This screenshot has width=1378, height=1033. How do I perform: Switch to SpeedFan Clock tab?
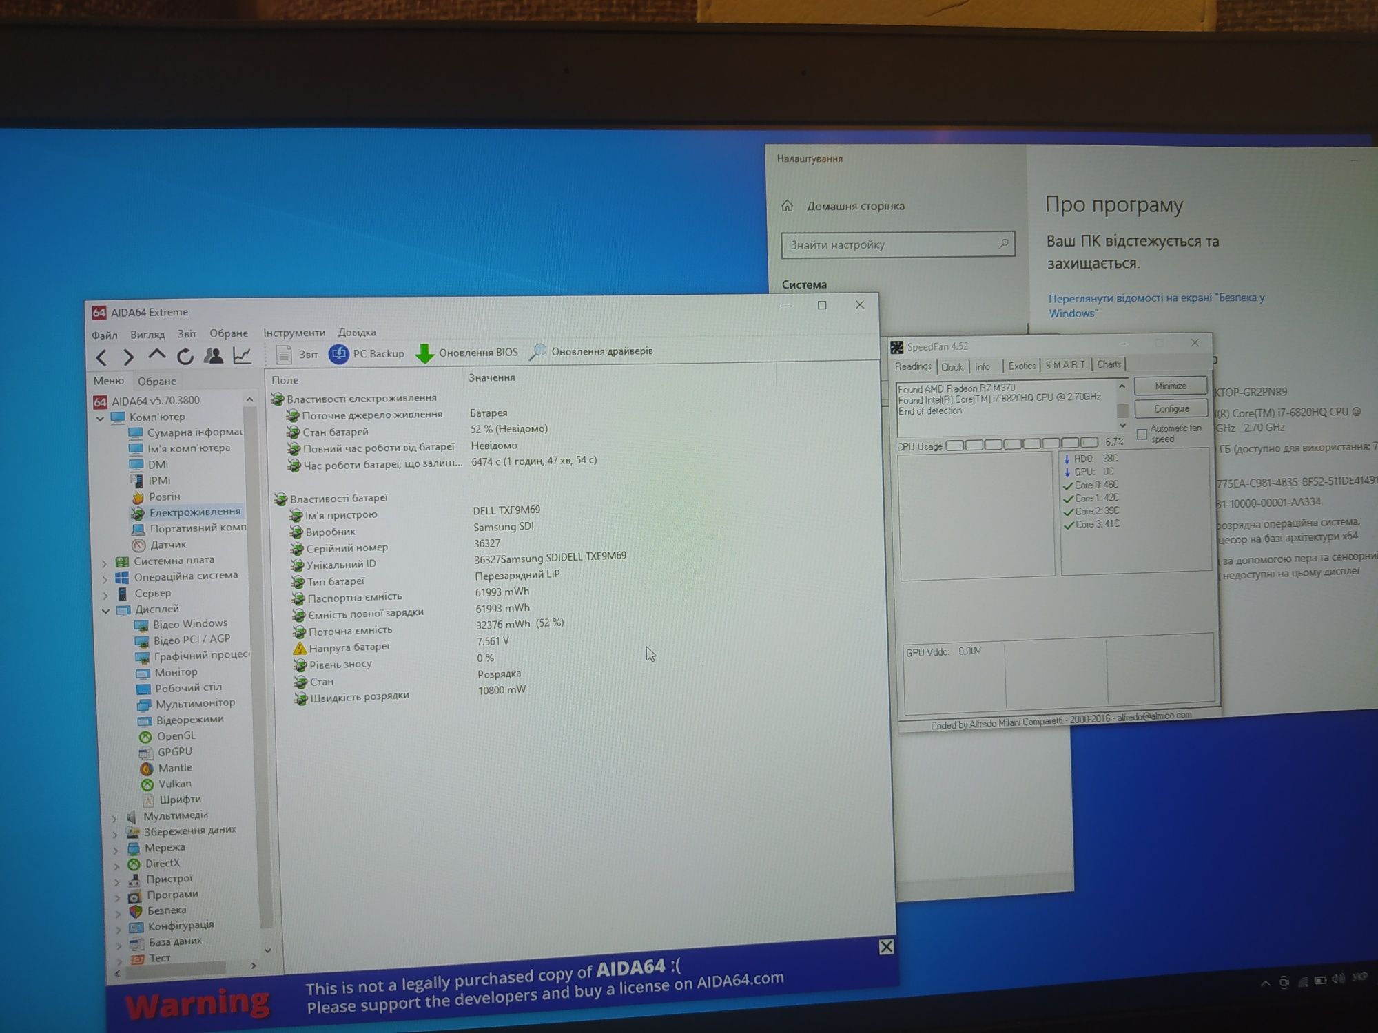(952, 367)
